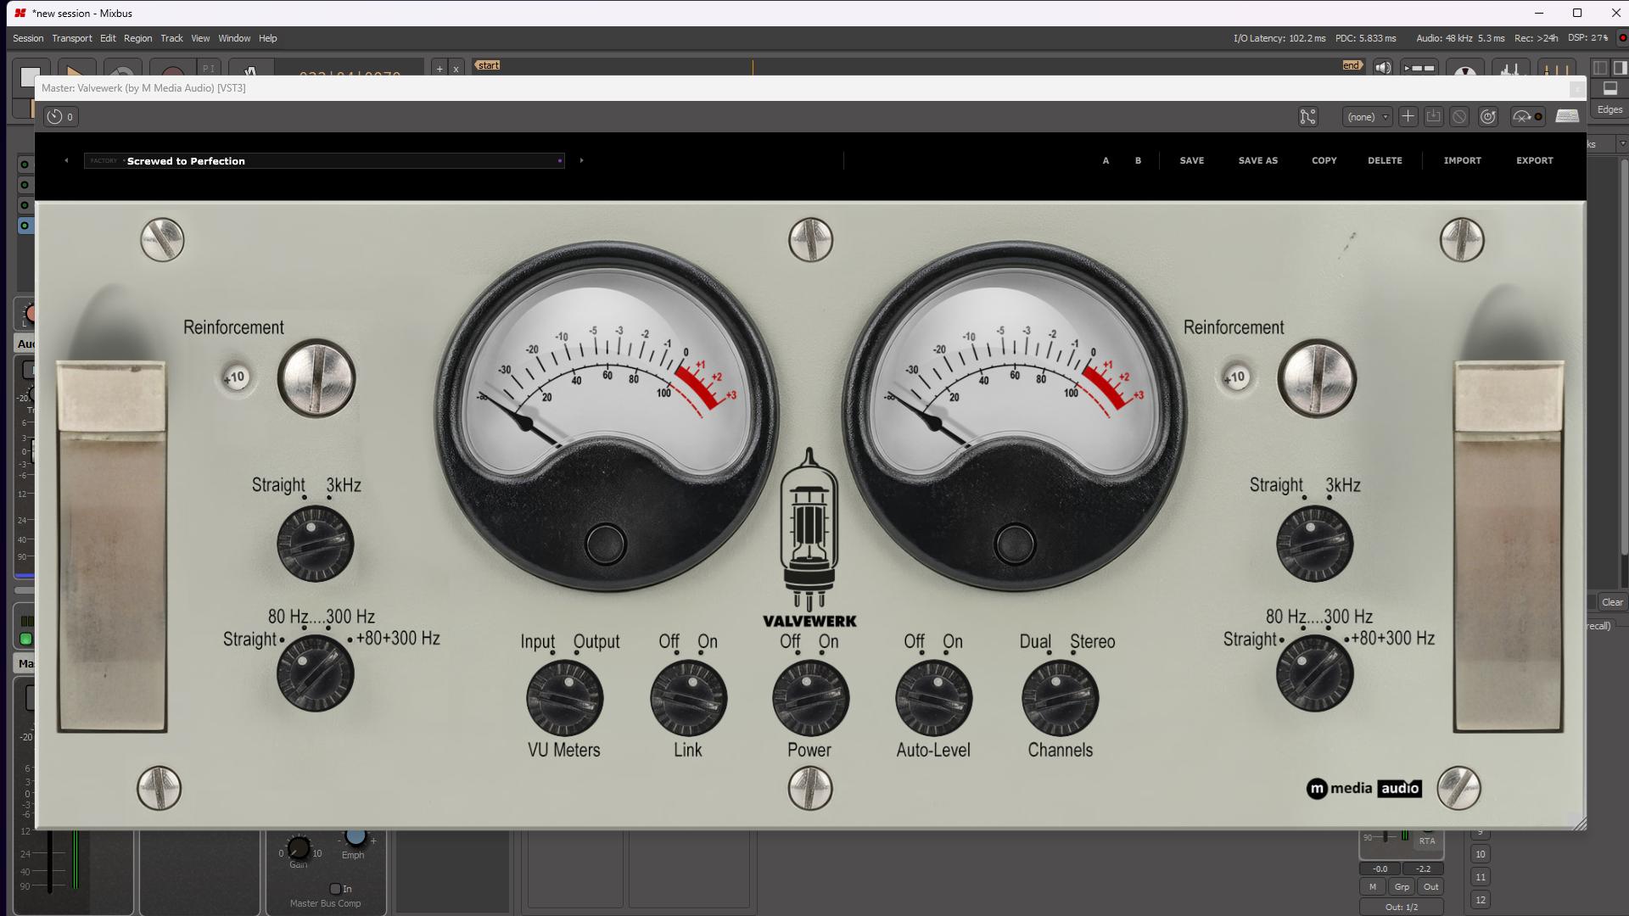Screen dimensions: 1629x916
Task: Open the Edges dropdown at right
Action: (x=1609, y=109)
